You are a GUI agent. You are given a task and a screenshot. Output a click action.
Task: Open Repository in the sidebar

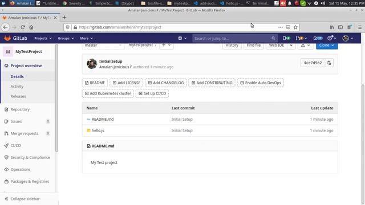[x=20, y=109]
